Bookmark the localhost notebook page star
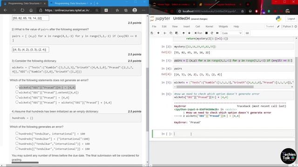Viewport: 298px width, 167px height. [242, 11]
